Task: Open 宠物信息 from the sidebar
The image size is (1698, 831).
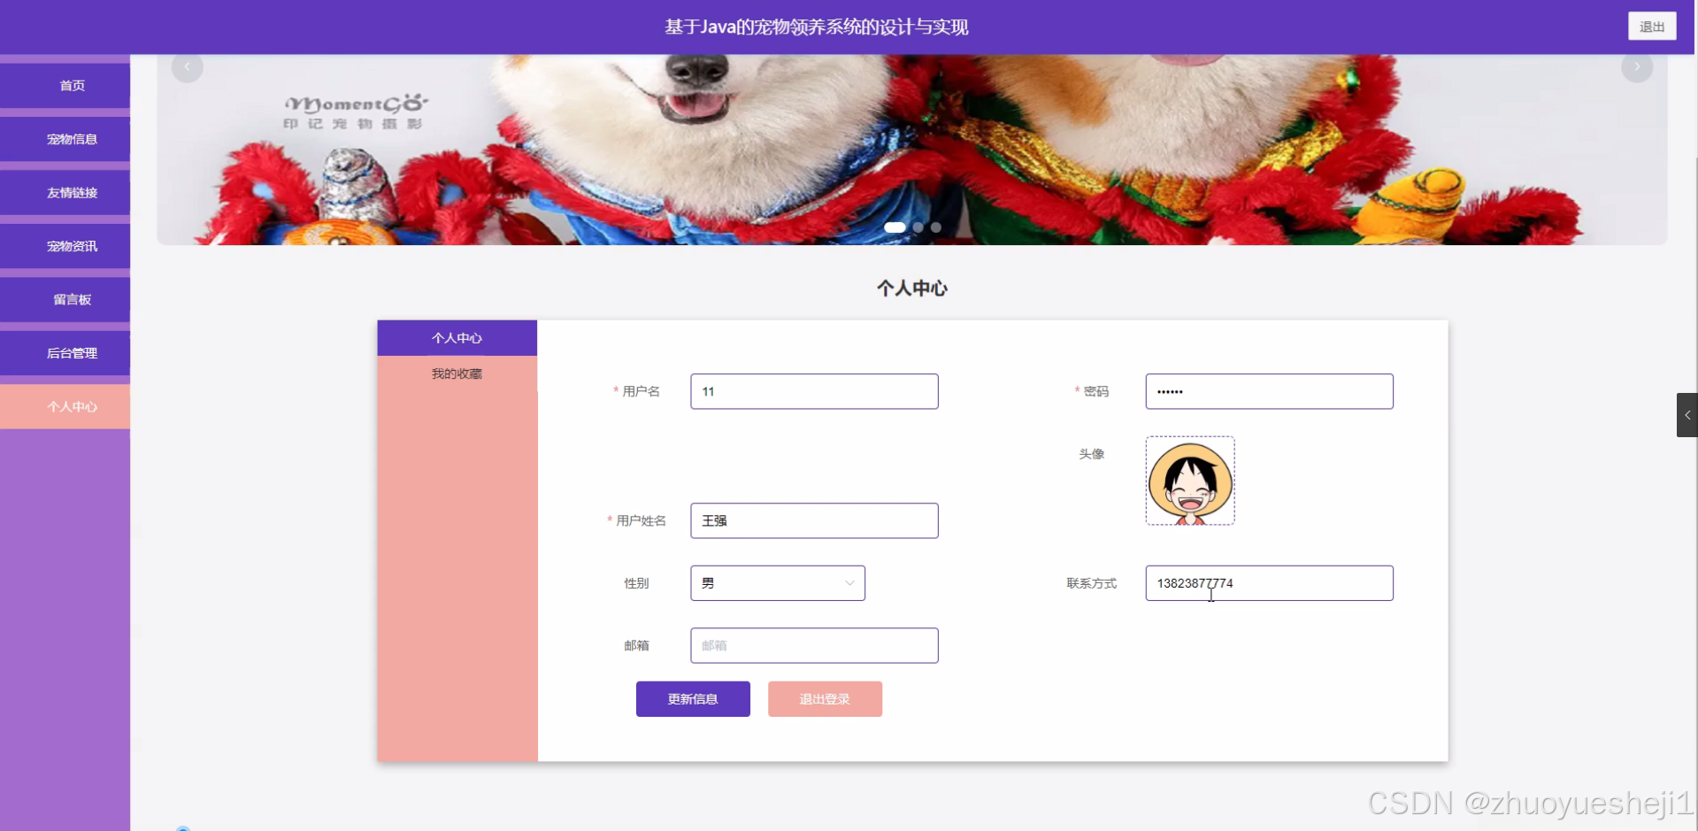Action: pos(65,139)
